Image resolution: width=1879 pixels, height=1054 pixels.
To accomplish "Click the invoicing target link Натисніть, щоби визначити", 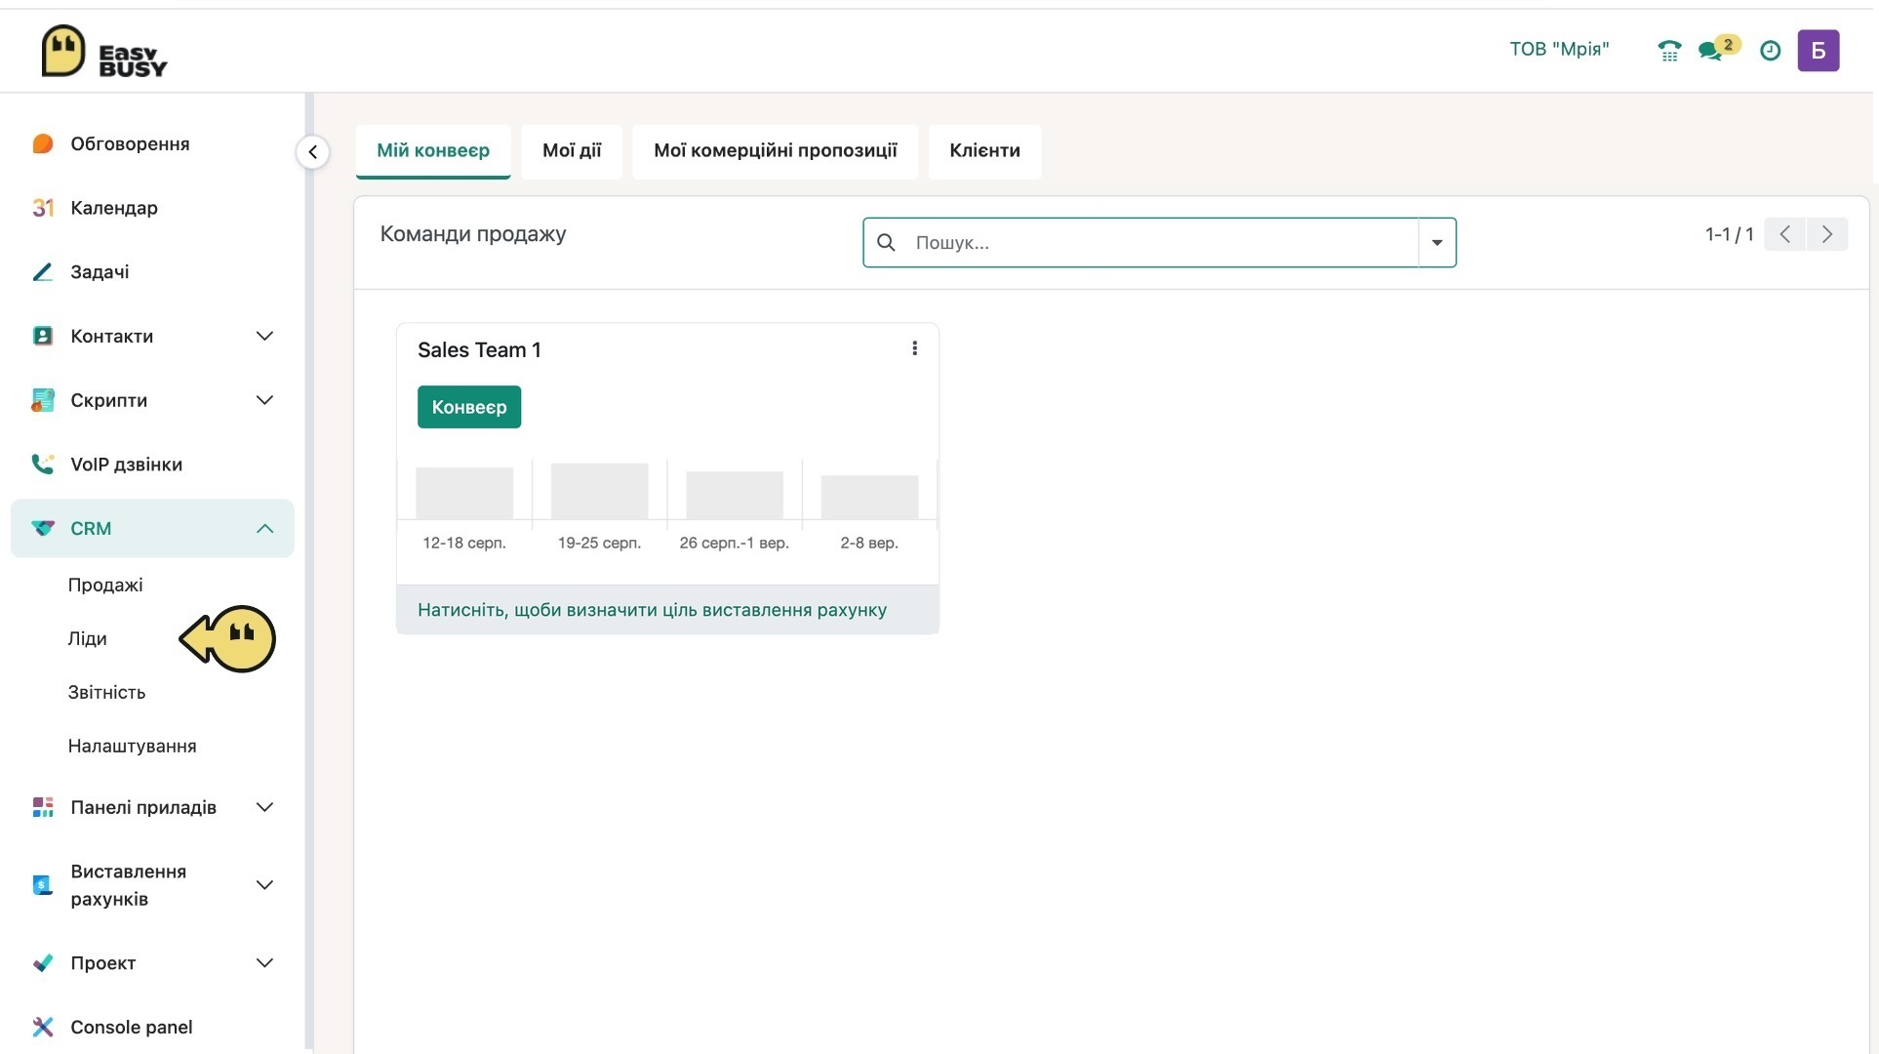I will pos(652,610).
